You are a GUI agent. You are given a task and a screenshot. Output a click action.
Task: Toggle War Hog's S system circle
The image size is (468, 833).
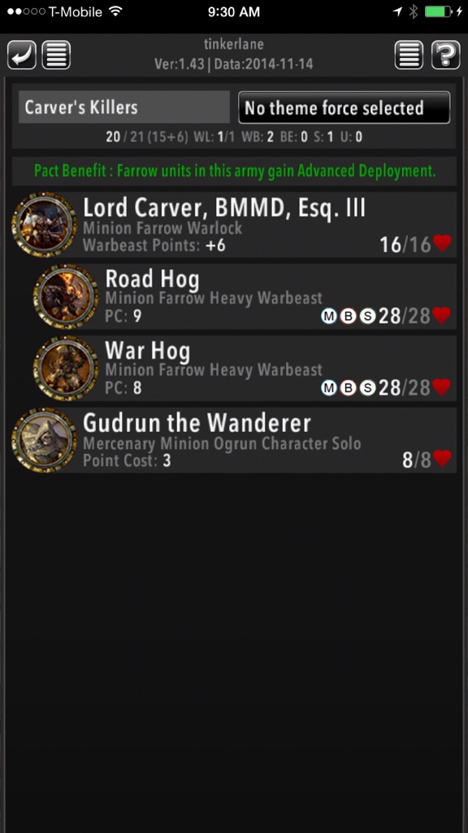367,388
